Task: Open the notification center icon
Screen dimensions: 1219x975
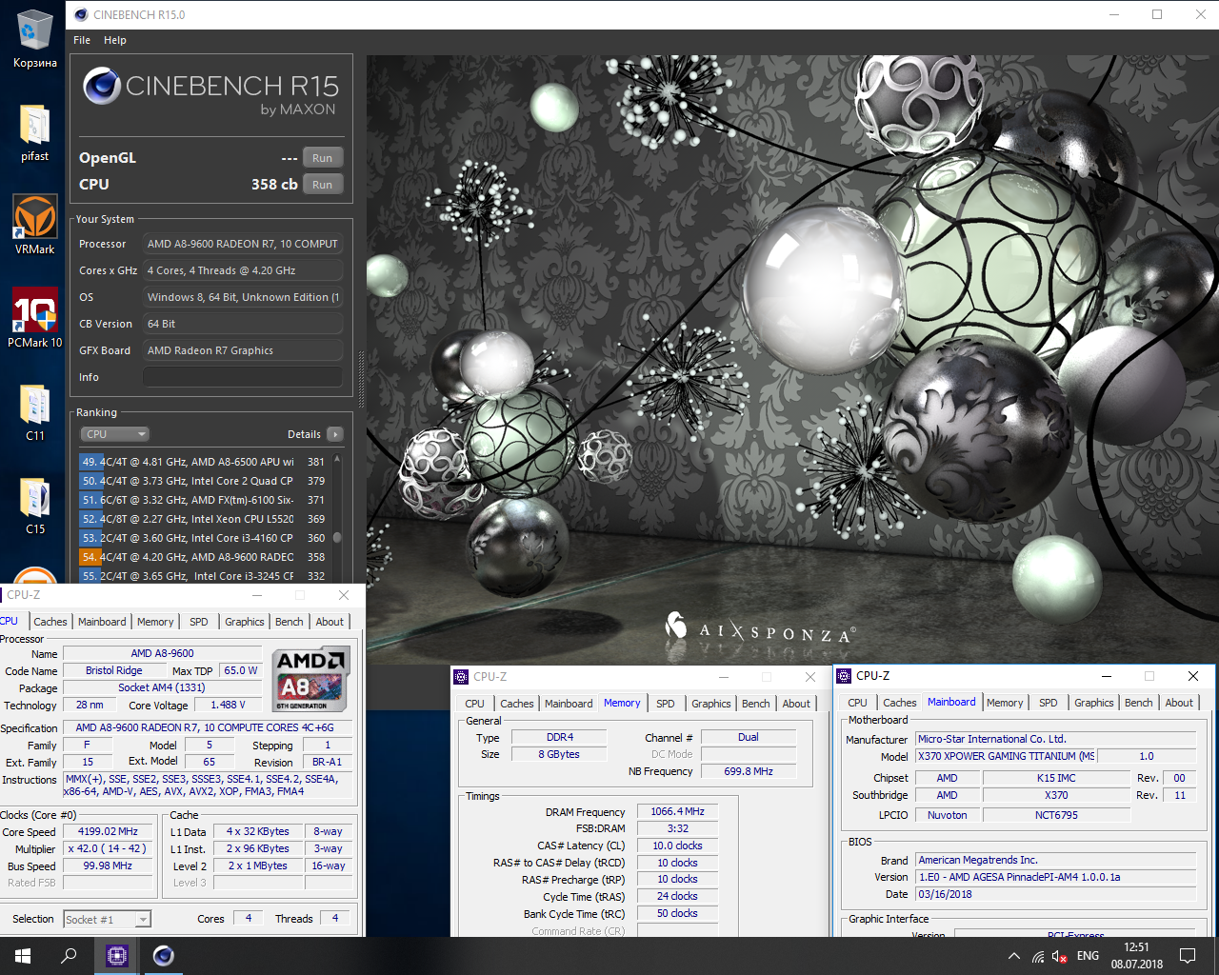Action: click(1188, 956)
